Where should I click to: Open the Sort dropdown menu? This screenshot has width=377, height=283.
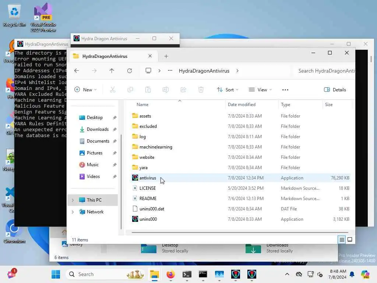[x=228, y=90]
